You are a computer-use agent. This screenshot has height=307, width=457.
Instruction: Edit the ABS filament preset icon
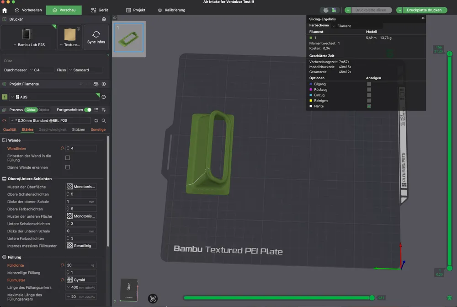point(104,97)
